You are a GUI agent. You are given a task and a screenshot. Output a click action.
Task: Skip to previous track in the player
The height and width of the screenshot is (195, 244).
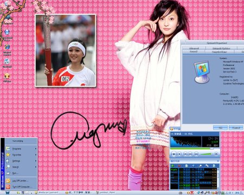(185, 154)
